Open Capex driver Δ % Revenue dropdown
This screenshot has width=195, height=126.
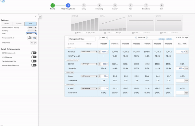click(x=89, y=76)
